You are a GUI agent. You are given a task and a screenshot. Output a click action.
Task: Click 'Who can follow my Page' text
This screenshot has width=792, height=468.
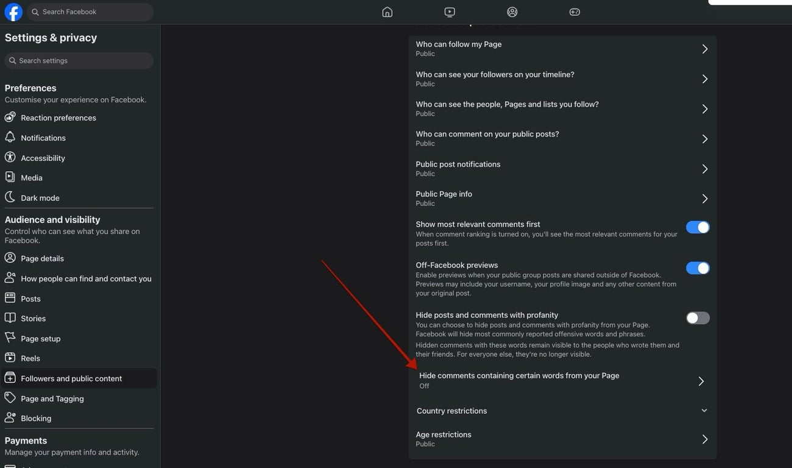pos(459,44)
